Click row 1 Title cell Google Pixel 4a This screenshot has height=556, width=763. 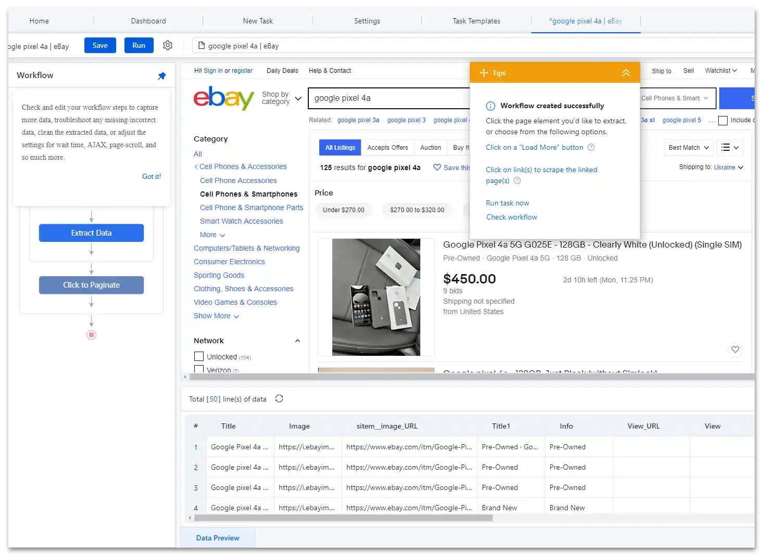240,447
